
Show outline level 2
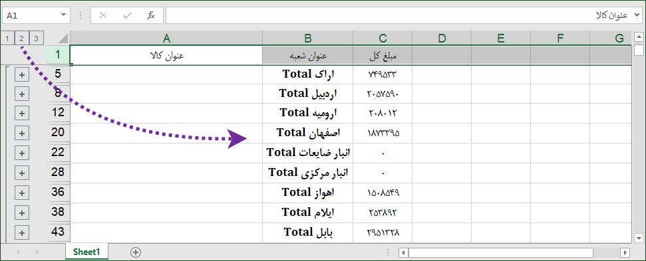22,39
